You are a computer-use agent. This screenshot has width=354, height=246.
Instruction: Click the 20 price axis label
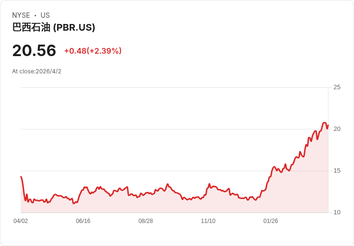pyautogui.click(x=337, y=129)
